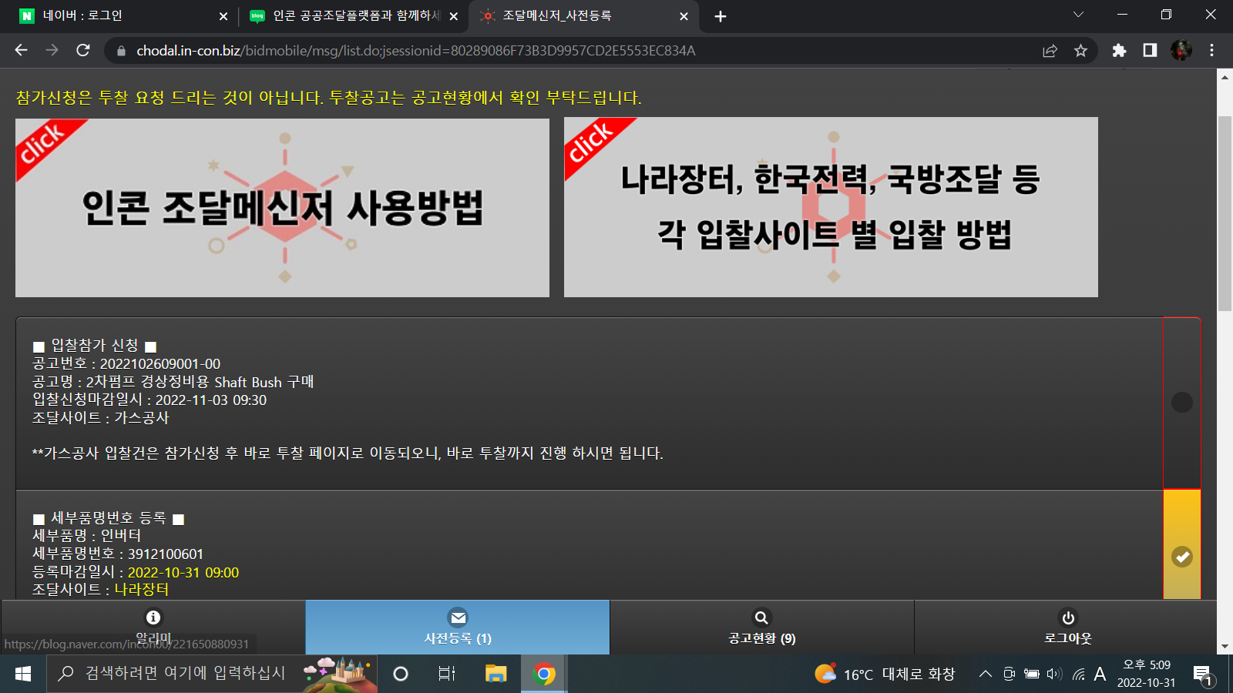Viewport: 1233px width, 693px height.
Task: Click scrollbar down arrow
Action: (1225, 647)
